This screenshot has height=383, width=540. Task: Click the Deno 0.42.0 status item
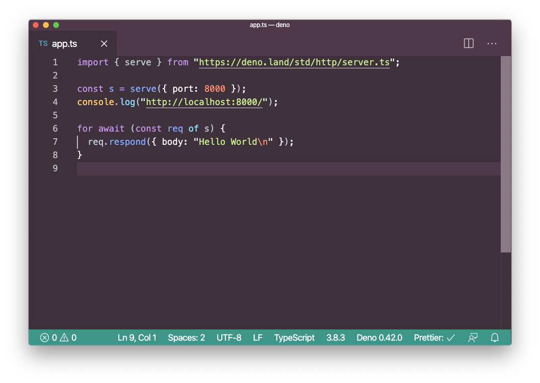[x=379, y=338]
